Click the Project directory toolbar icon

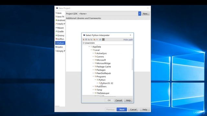click(x=89, y=39)
